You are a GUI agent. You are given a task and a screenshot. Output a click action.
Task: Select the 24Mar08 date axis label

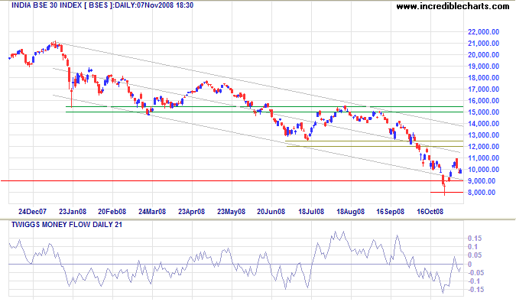152,212
